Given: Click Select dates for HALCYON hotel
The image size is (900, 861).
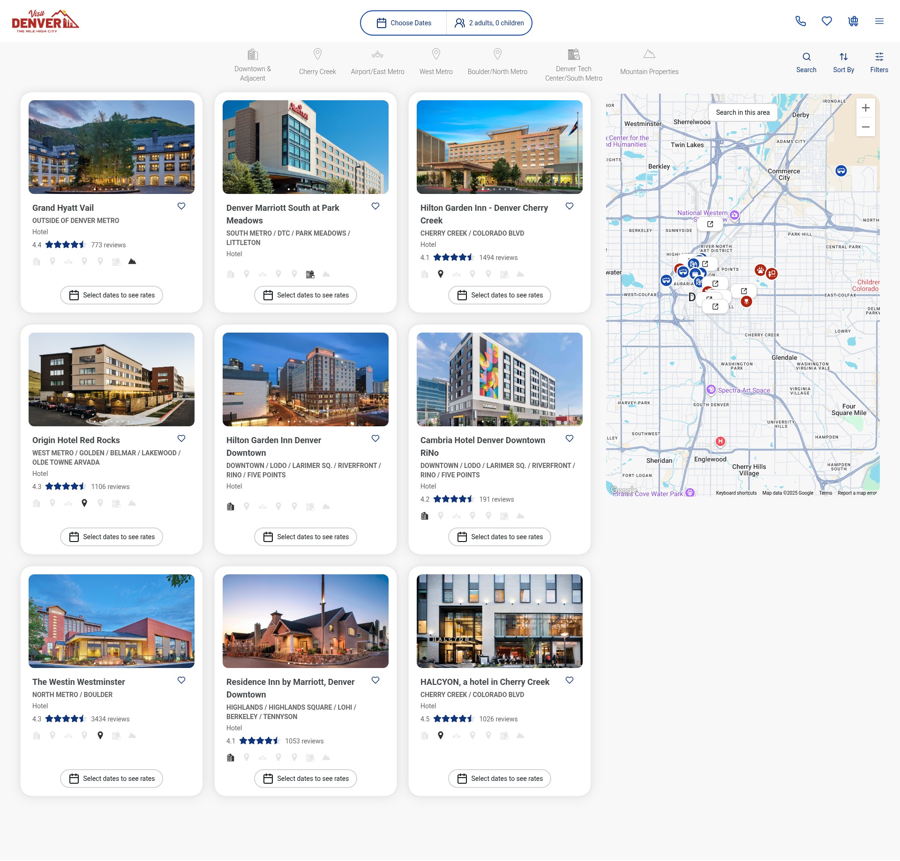Looking at the screenshot, I should click(500, 779).
